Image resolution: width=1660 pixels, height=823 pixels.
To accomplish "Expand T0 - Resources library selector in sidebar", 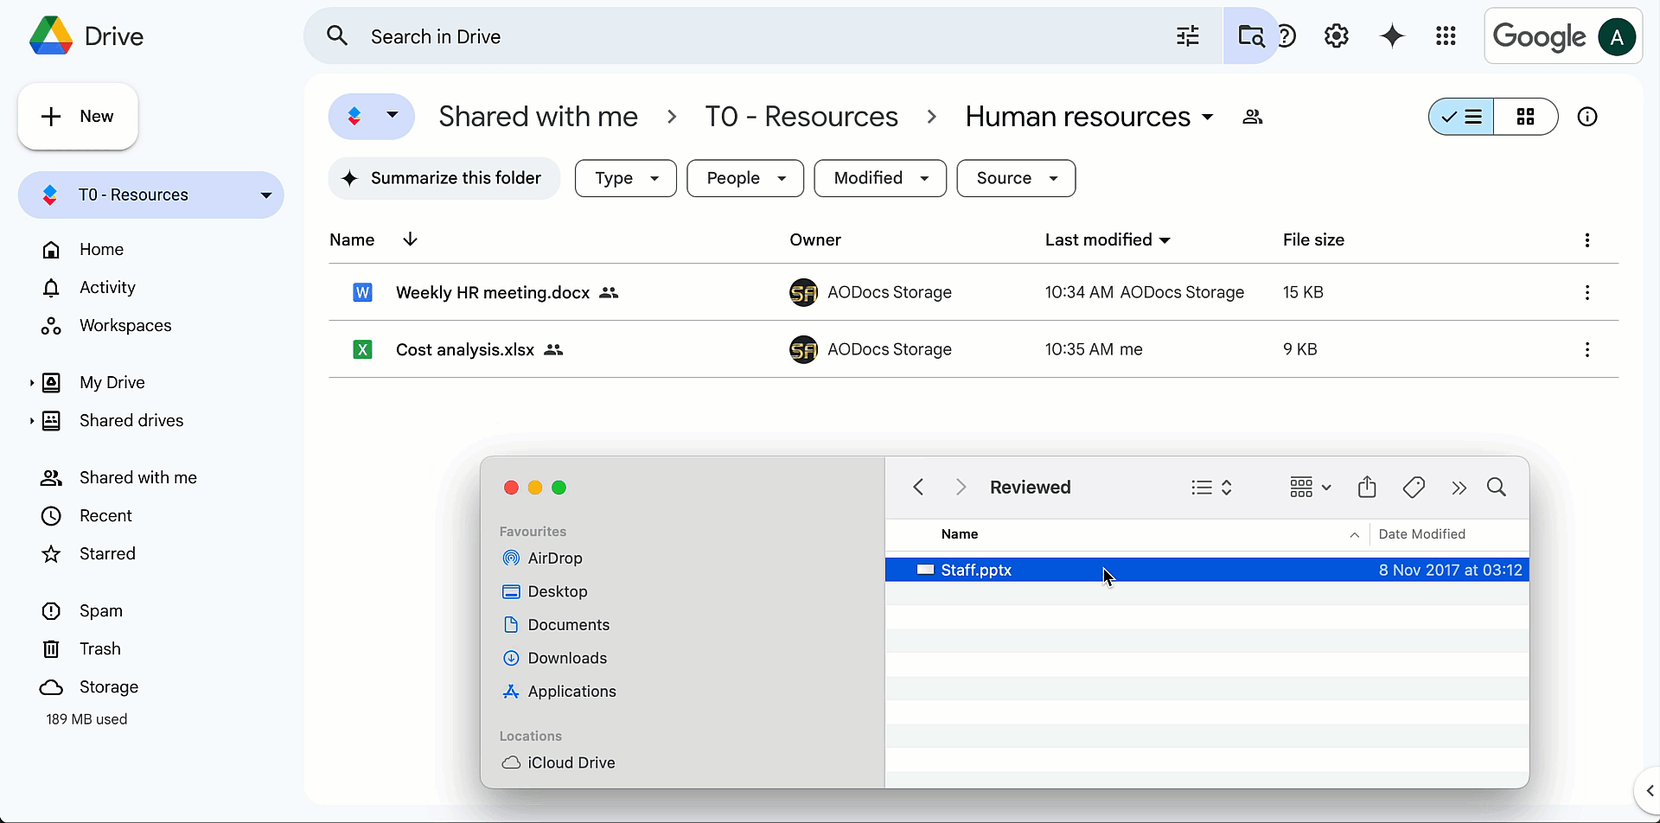I will point(266,195).
